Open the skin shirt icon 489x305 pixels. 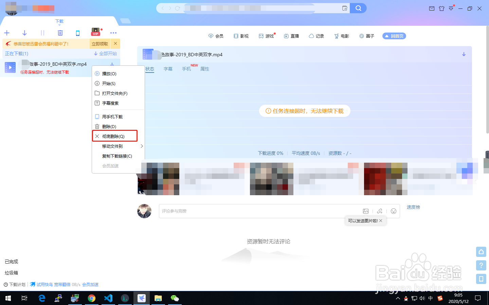click(441, 8)
